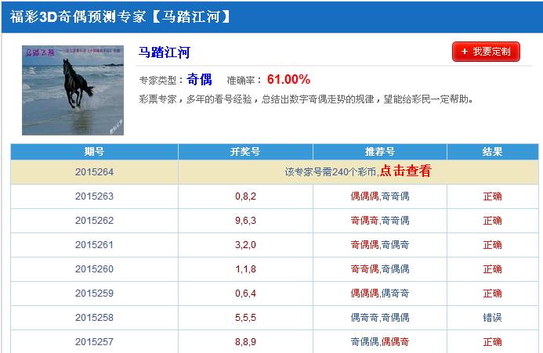Image resolution: width=543 pixels, height=353 pixels.
Task: Click the red 我要定制 button
Action: [486, 52]
